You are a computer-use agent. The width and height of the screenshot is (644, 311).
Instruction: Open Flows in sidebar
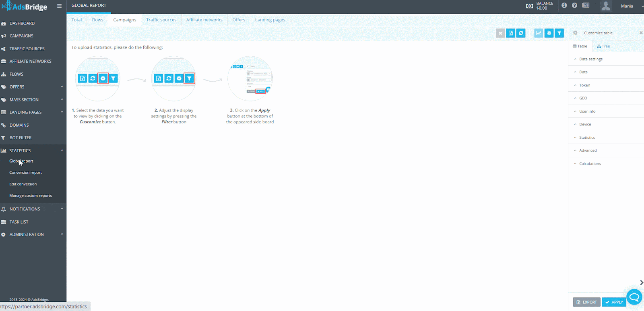(x=33, y=74)
